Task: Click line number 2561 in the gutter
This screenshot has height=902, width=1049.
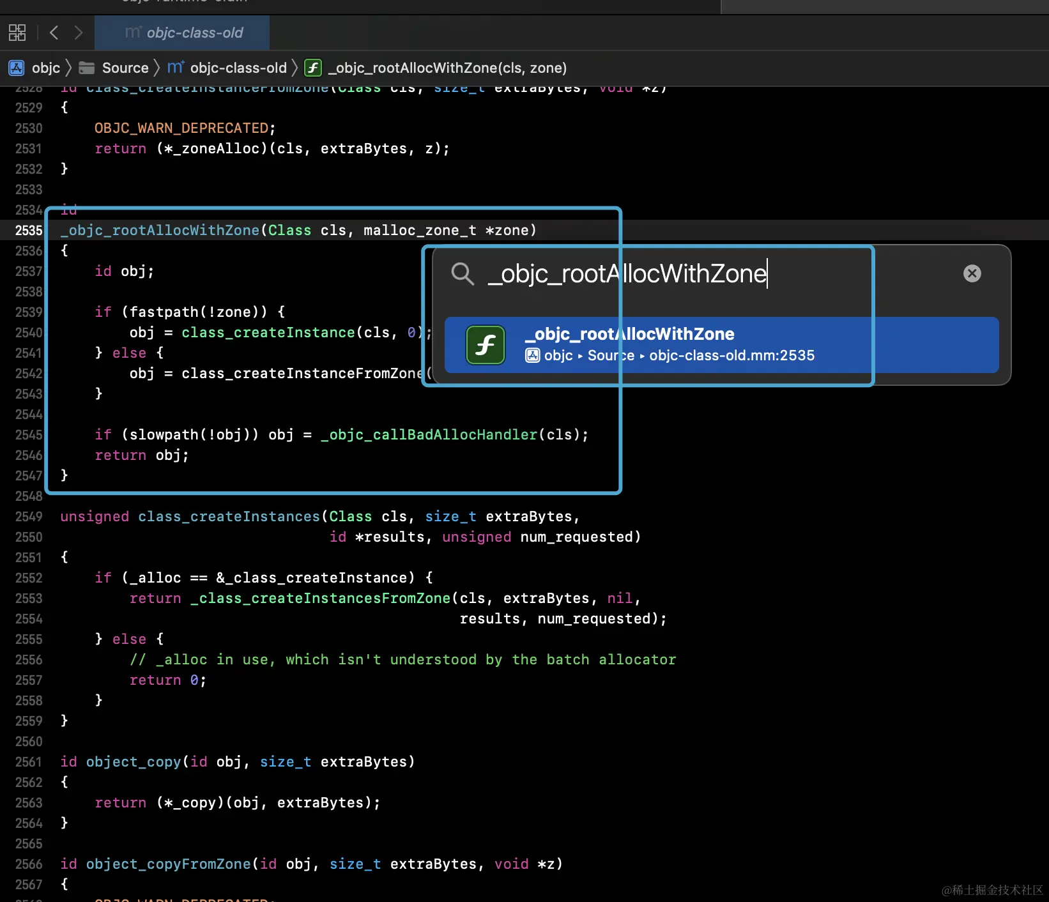Action: click(x=29, y=762)
